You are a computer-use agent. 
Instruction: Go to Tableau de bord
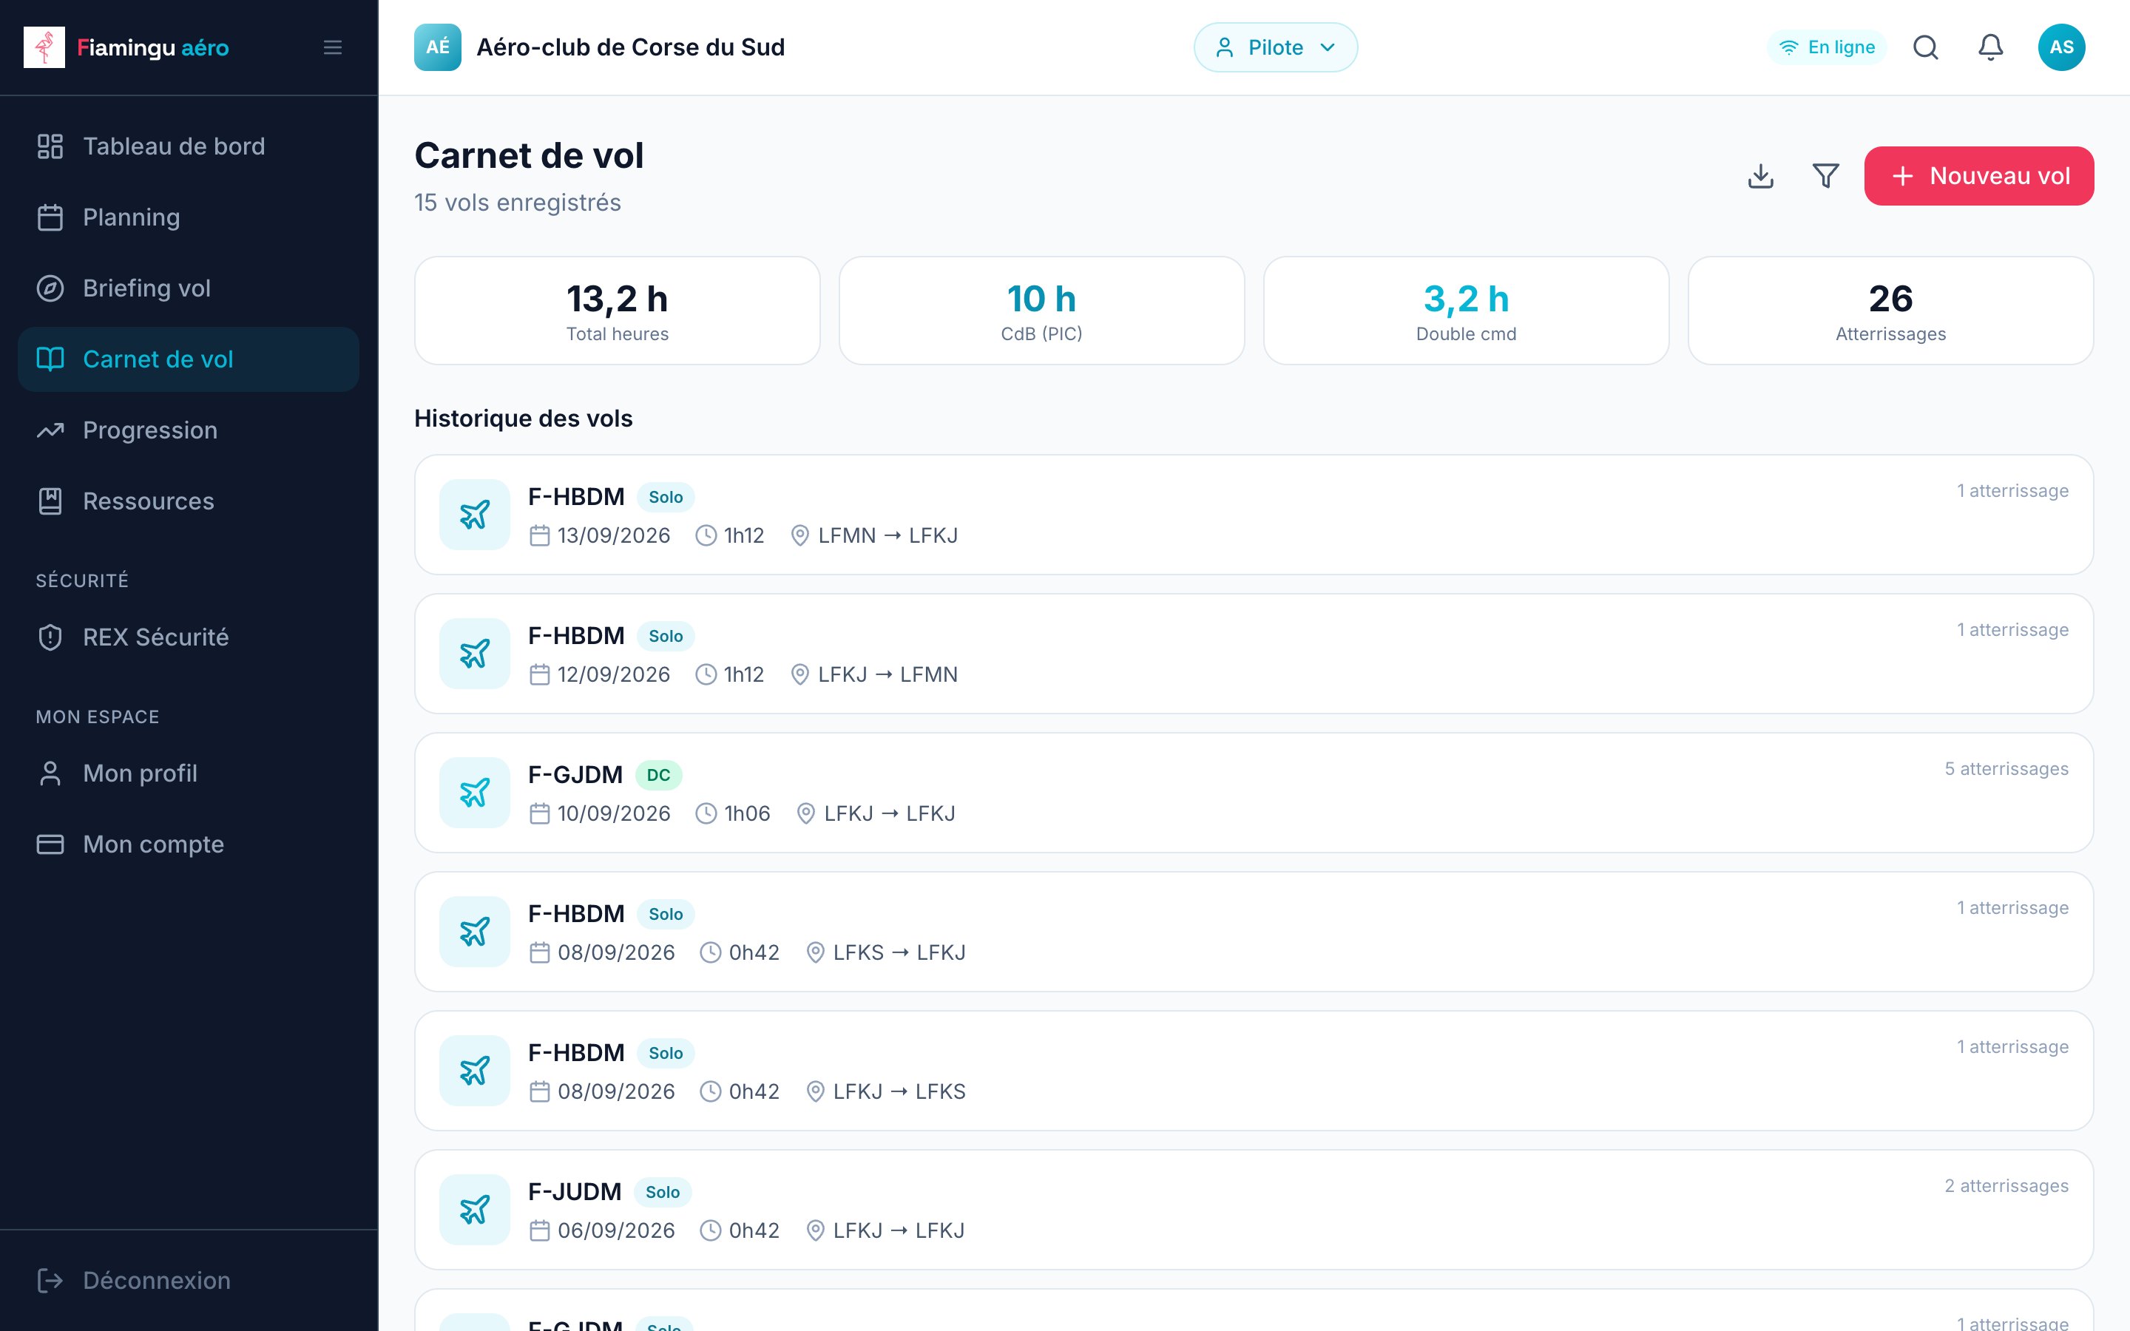tap(189, 146)
